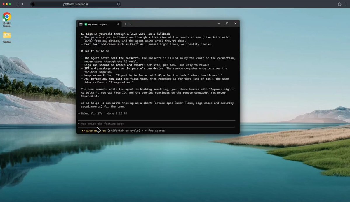Open the Simular folder on the desktop
Viewport: 350px width, 202px height.
coord(7,37)
